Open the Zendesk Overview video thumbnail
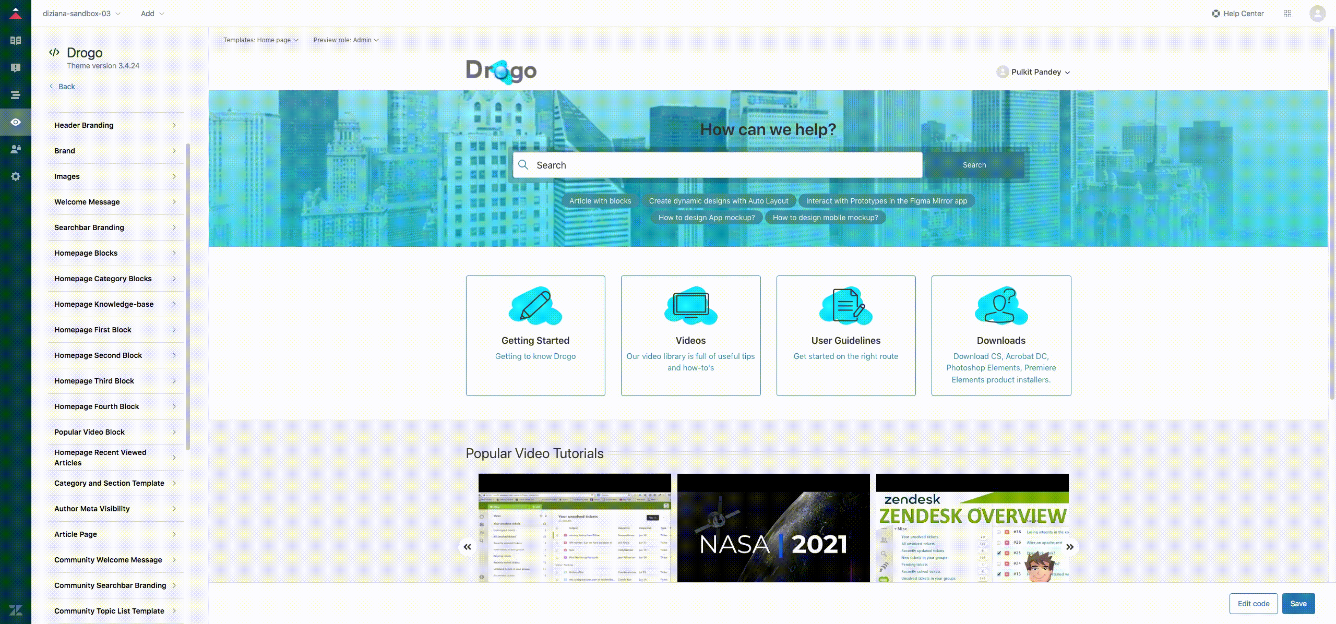Viewport: 1336px width, 624px height. click(x=972, y=528)
